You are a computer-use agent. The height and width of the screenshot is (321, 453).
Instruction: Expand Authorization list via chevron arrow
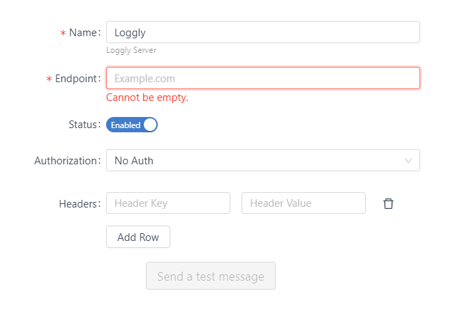408,160
